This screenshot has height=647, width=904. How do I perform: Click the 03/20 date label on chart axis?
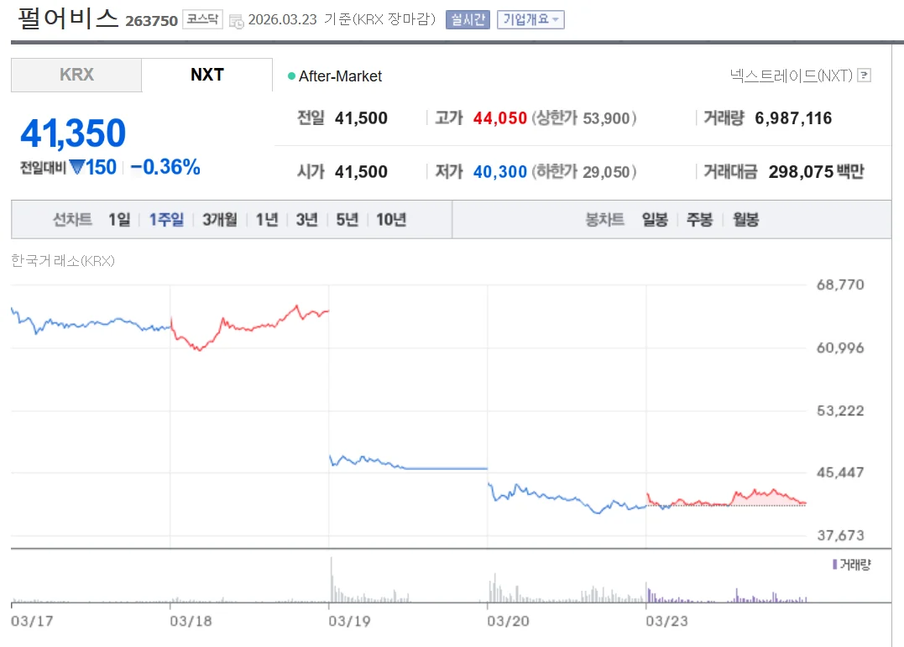tap(508, 621)
